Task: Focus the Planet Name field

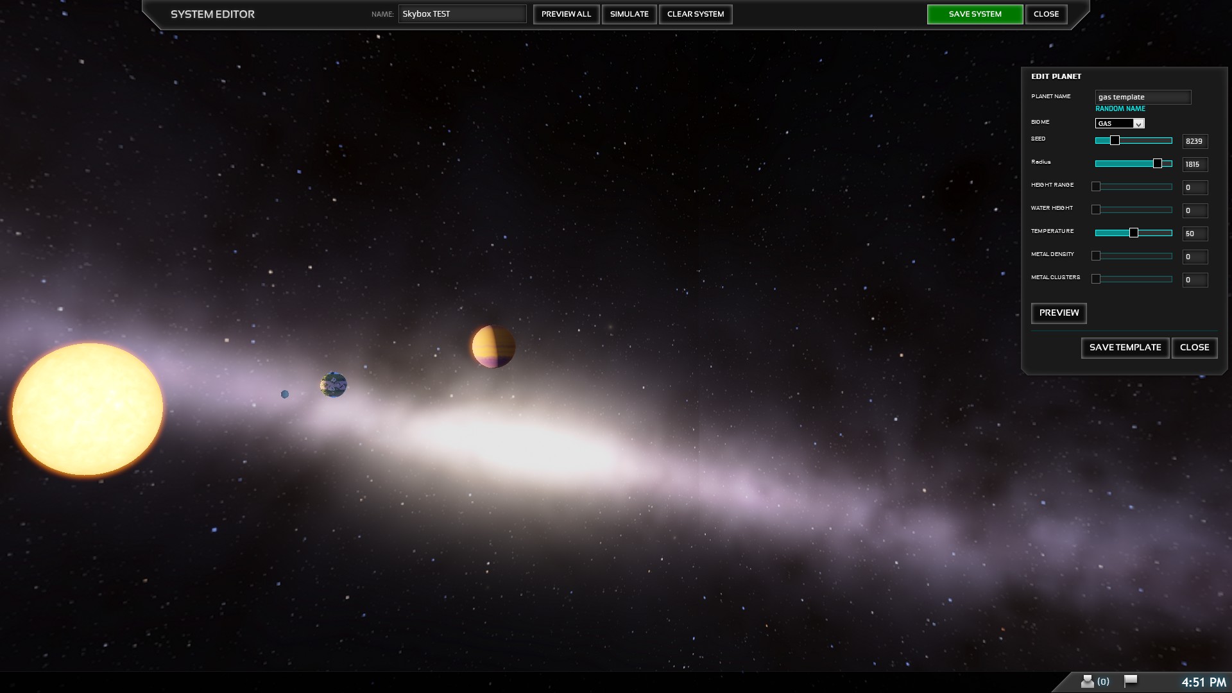Action: point(1143,97)
